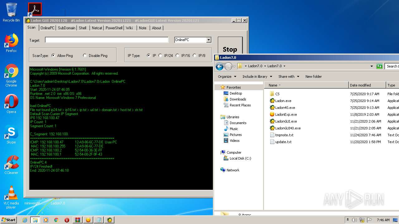Expand the Include in library dropdown
This screenshot has height=224, width=399.
(x=257, y=77)
